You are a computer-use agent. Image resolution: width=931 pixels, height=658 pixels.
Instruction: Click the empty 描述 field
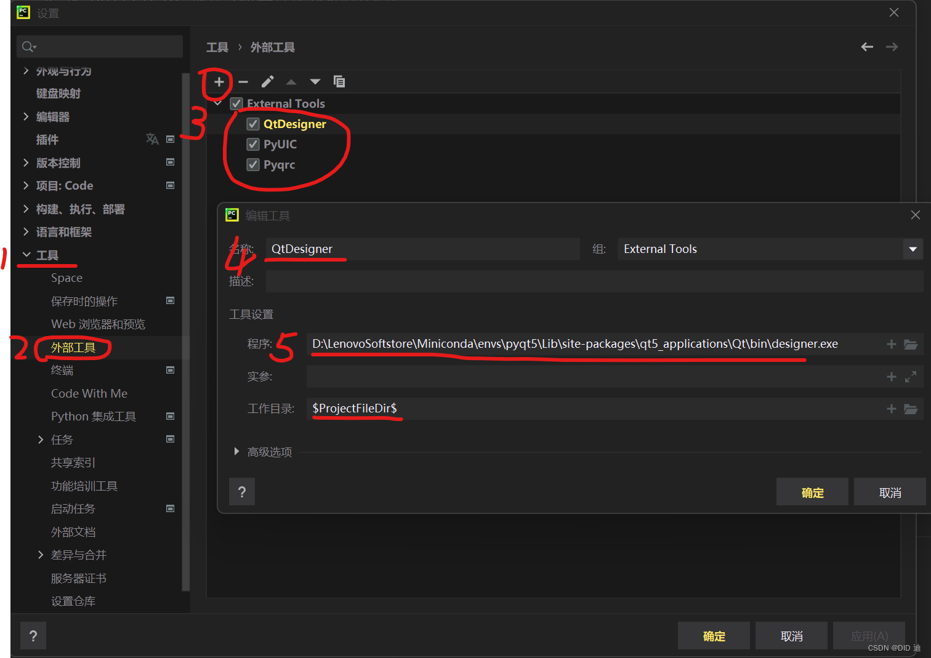pos(594,281)
